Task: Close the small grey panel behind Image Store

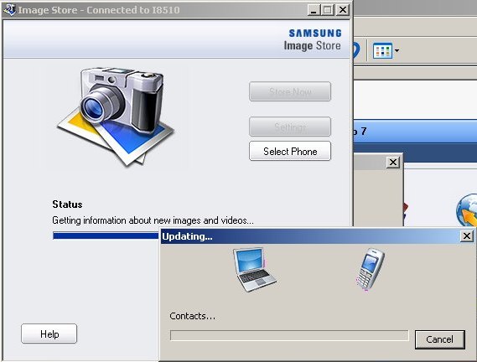Action: pos(393,162)
